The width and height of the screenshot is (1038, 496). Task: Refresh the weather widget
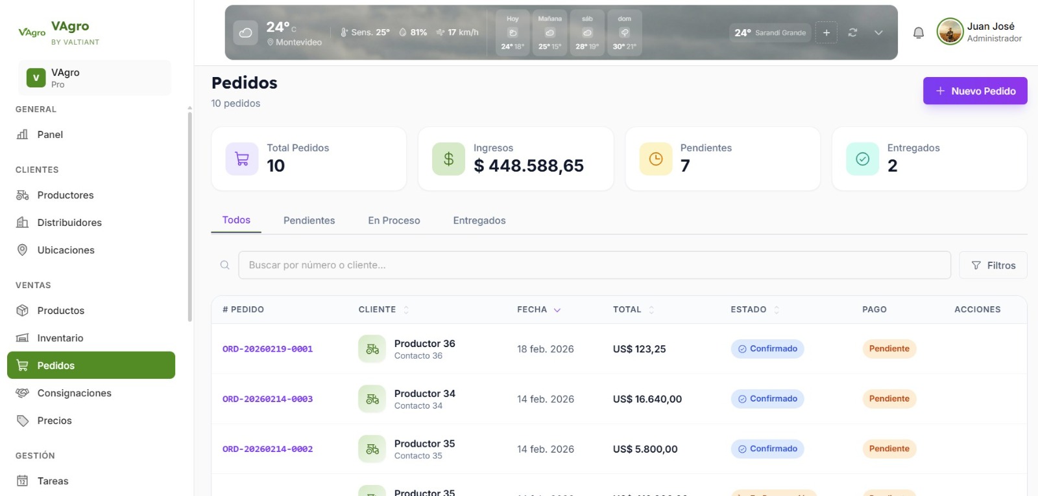(852, 32)
